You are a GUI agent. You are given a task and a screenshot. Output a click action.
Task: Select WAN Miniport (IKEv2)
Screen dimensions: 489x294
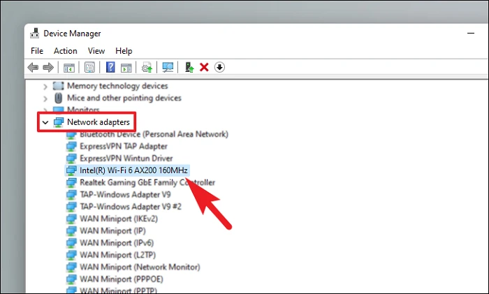click(x=119, y=219)
